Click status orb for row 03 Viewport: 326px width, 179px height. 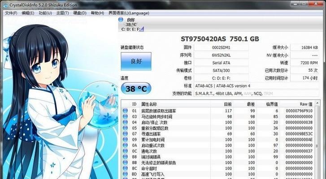125,116
